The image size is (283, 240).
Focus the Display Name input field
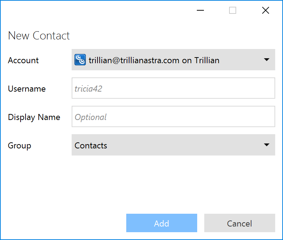173,116
